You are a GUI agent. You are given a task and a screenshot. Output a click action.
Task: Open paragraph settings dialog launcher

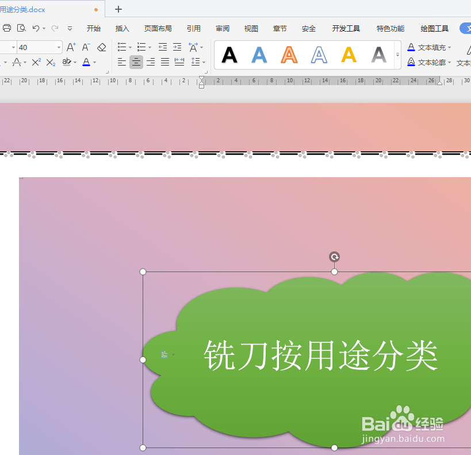pos(206,72)
